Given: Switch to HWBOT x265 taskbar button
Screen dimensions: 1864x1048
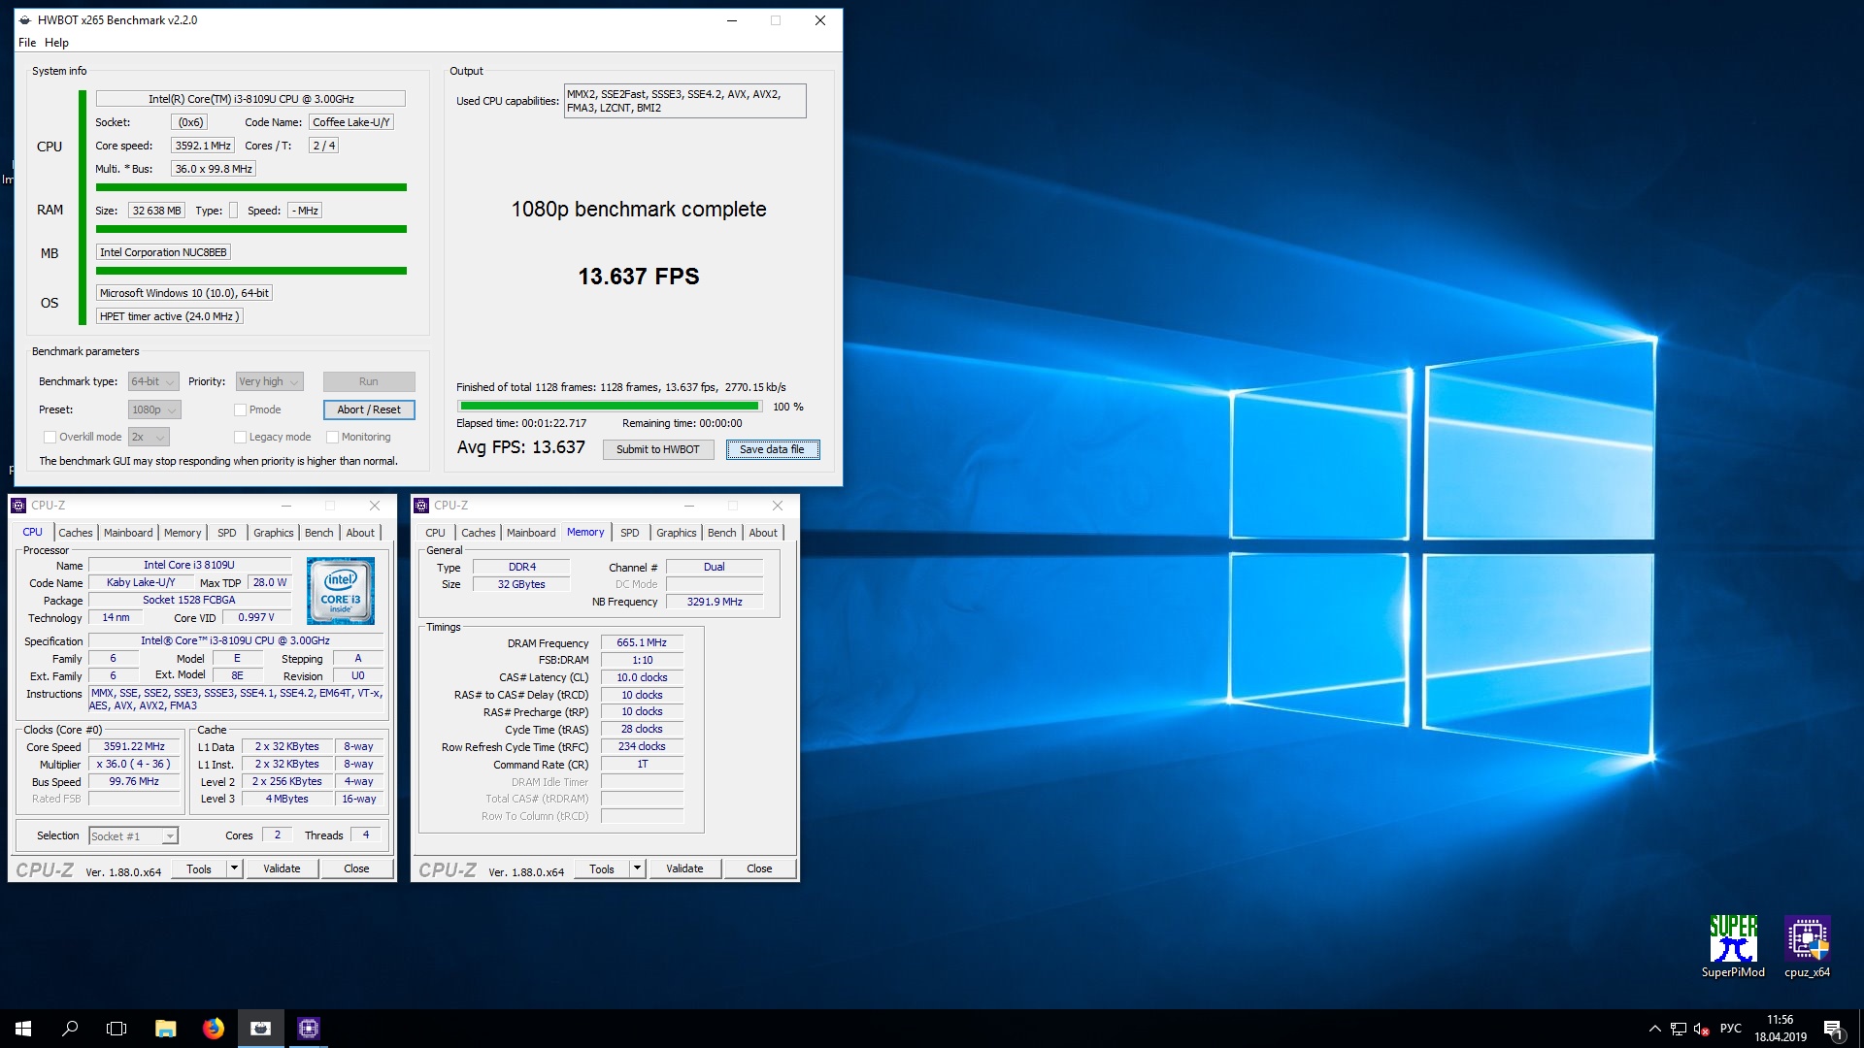Looking at the screenshot, I should [x=261, y=1029].
